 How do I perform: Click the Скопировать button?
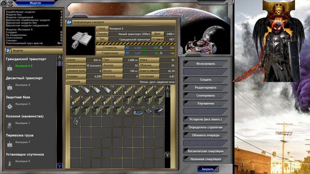[205, 96]
